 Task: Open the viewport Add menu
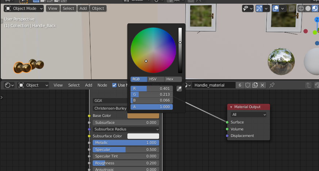coord(83,8)
